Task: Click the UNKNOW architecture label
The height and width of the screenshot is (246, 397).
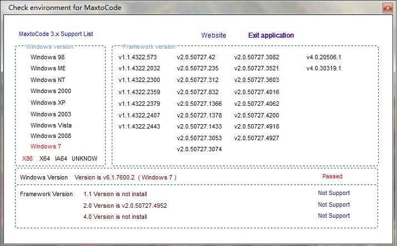Action: [x=85, y=158]
